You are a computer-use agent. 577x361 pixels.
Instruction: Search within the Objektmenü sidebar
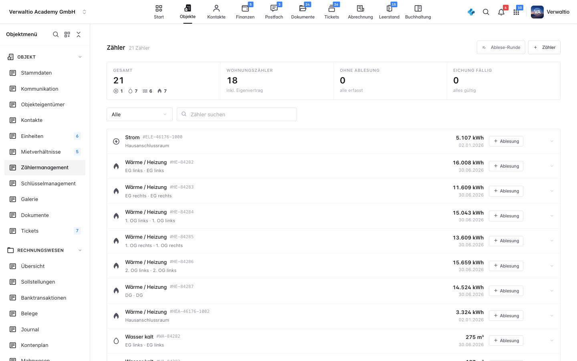click(56, 34)
